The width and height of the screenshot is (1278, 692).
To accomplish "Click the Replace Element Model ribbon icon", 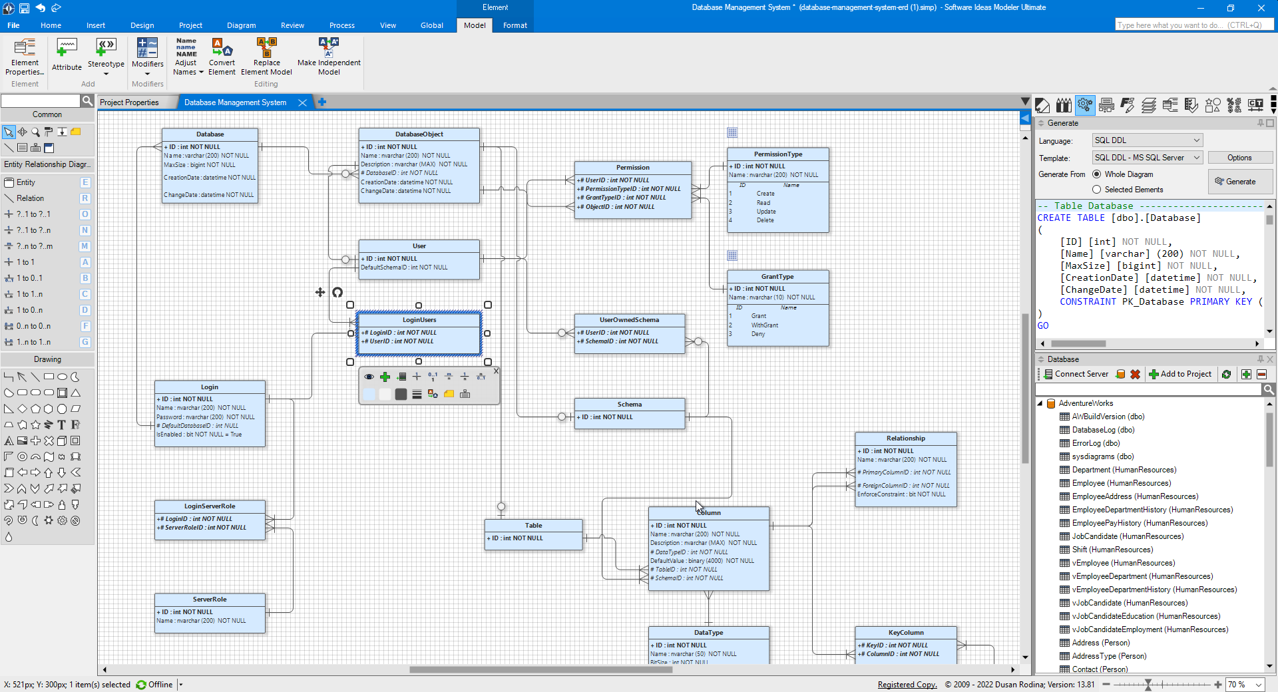I will 266,48.
